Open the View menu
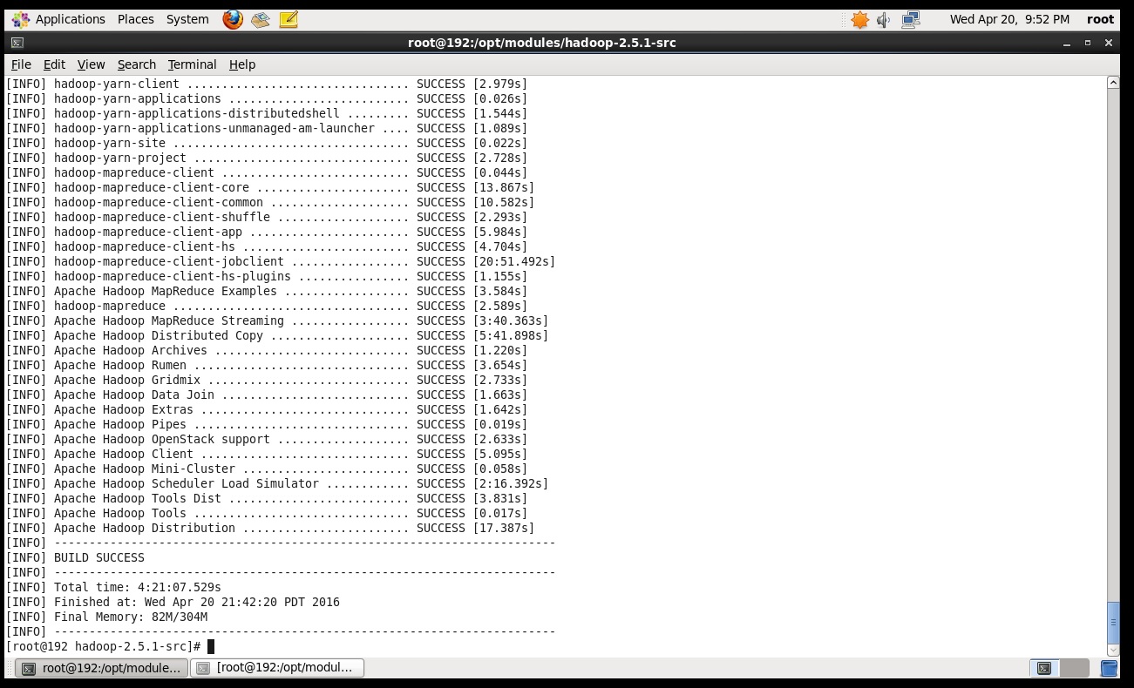 (x=91, y=64)
